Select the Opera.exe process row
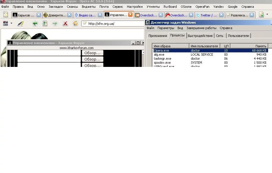The image size is (272, 173). [x=173, y=50]
